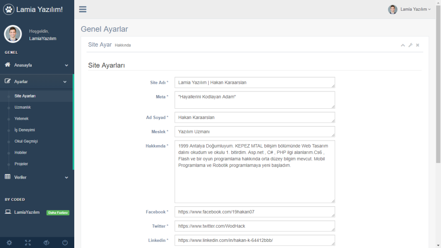The image size is (441, 248).
Task: Click the Daha Fazlası green badge
Action: (x=58, y=213)
